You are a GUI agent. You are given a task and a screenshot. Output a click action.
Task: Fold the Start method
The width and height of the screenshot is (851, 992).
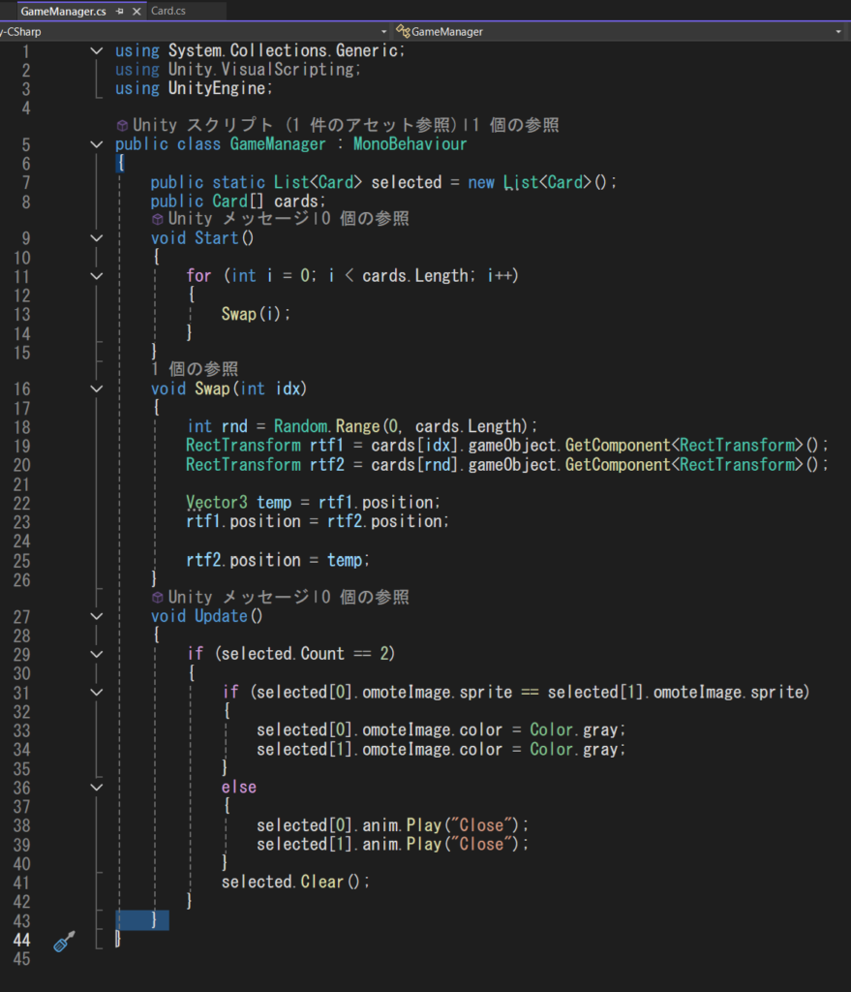click(96, 238)
